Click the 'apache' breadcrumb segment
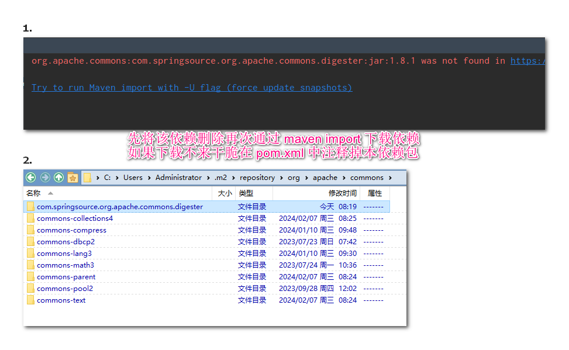This screenshot has width=569, height=350. coord(325,178)
